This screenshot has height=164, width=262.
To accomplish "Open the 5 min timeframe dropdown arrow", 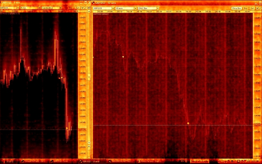I will pos(39,8).
